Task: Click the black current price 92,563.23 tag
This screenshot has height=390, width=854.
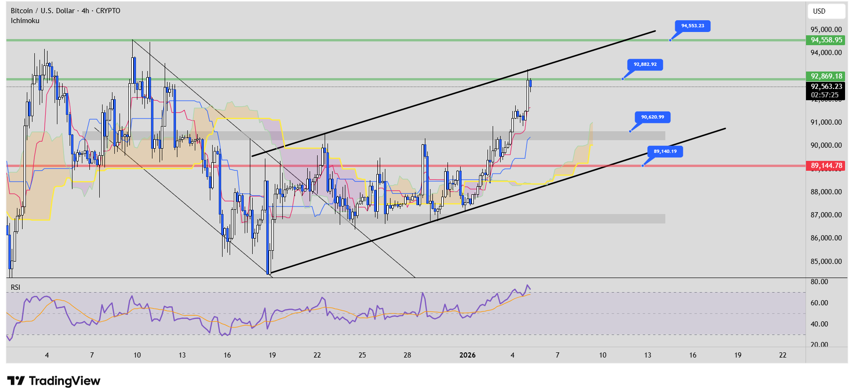Action: coord(826,87)
